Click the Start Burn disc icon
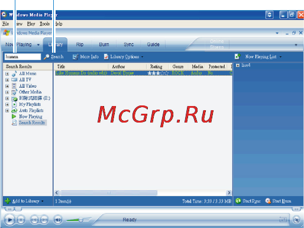This screenshot has height=228, width=304. point(268,201)
